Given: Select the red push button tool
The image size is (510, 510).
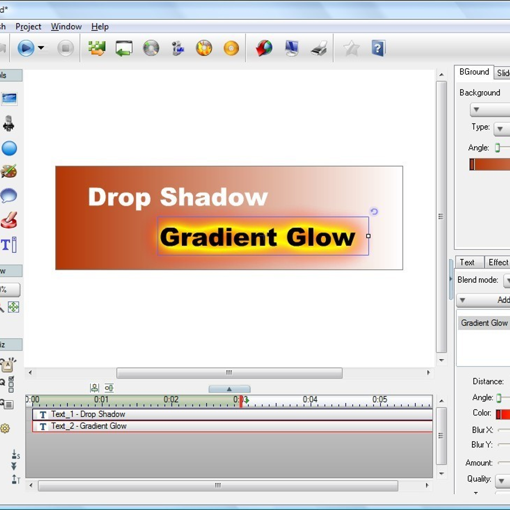Looking at the screenshot, I should (x=9, y=220).
